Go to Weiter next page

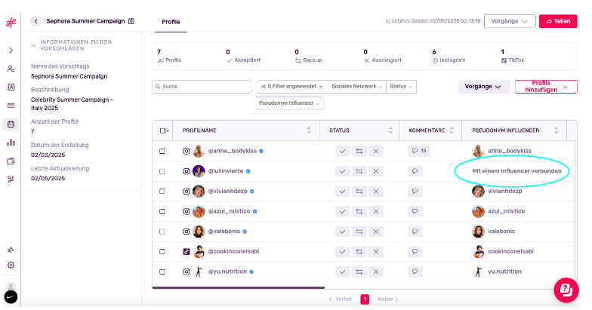pyautogui.click(x=388, y=299)
